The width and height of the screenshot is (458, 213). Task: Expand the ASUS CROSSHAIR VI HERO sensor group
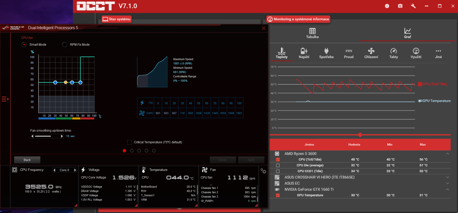[448, 177]
